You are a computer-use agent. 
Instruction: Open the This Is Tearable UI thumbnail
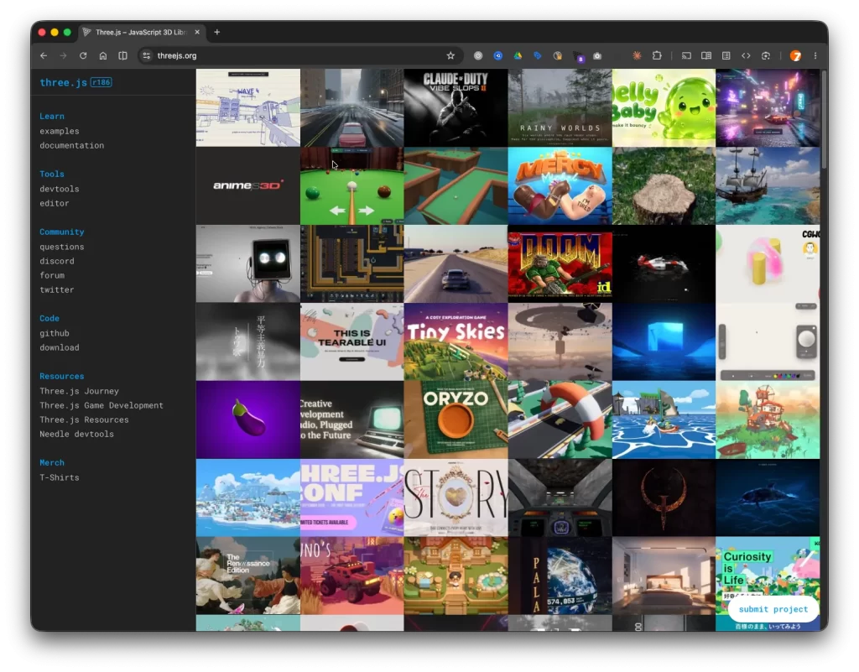click(351, 341)
